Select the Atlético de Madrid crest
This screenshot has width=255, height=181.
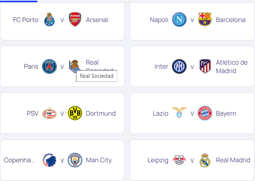point(205,66)
